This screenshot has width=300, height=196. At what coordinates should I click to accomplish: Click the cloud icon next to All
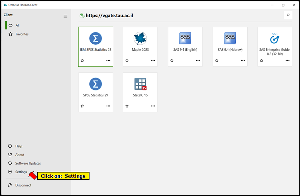coord(11,25)
